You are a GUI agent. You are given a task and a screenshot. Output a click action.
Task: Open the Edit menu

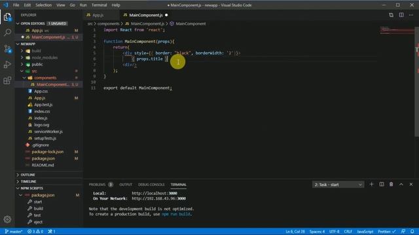click(x=27, y=5)
